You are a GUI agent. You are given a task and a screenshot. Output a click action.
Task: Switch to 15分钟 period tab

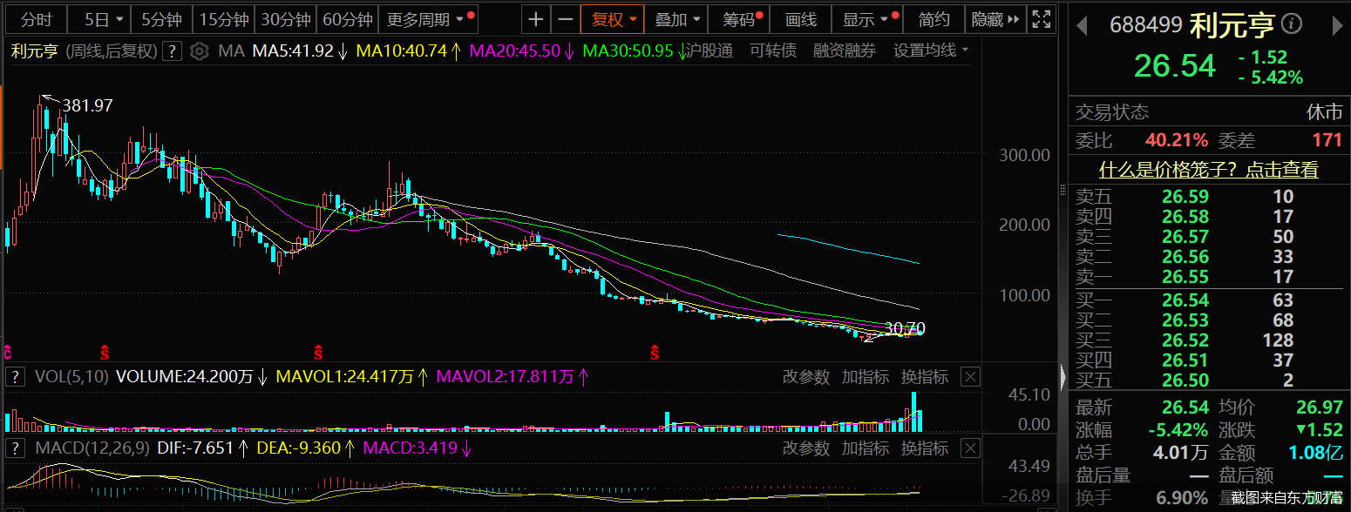click(x=224, y=19)
